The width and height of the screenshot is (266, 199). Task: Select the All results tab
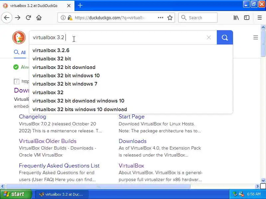20,52
